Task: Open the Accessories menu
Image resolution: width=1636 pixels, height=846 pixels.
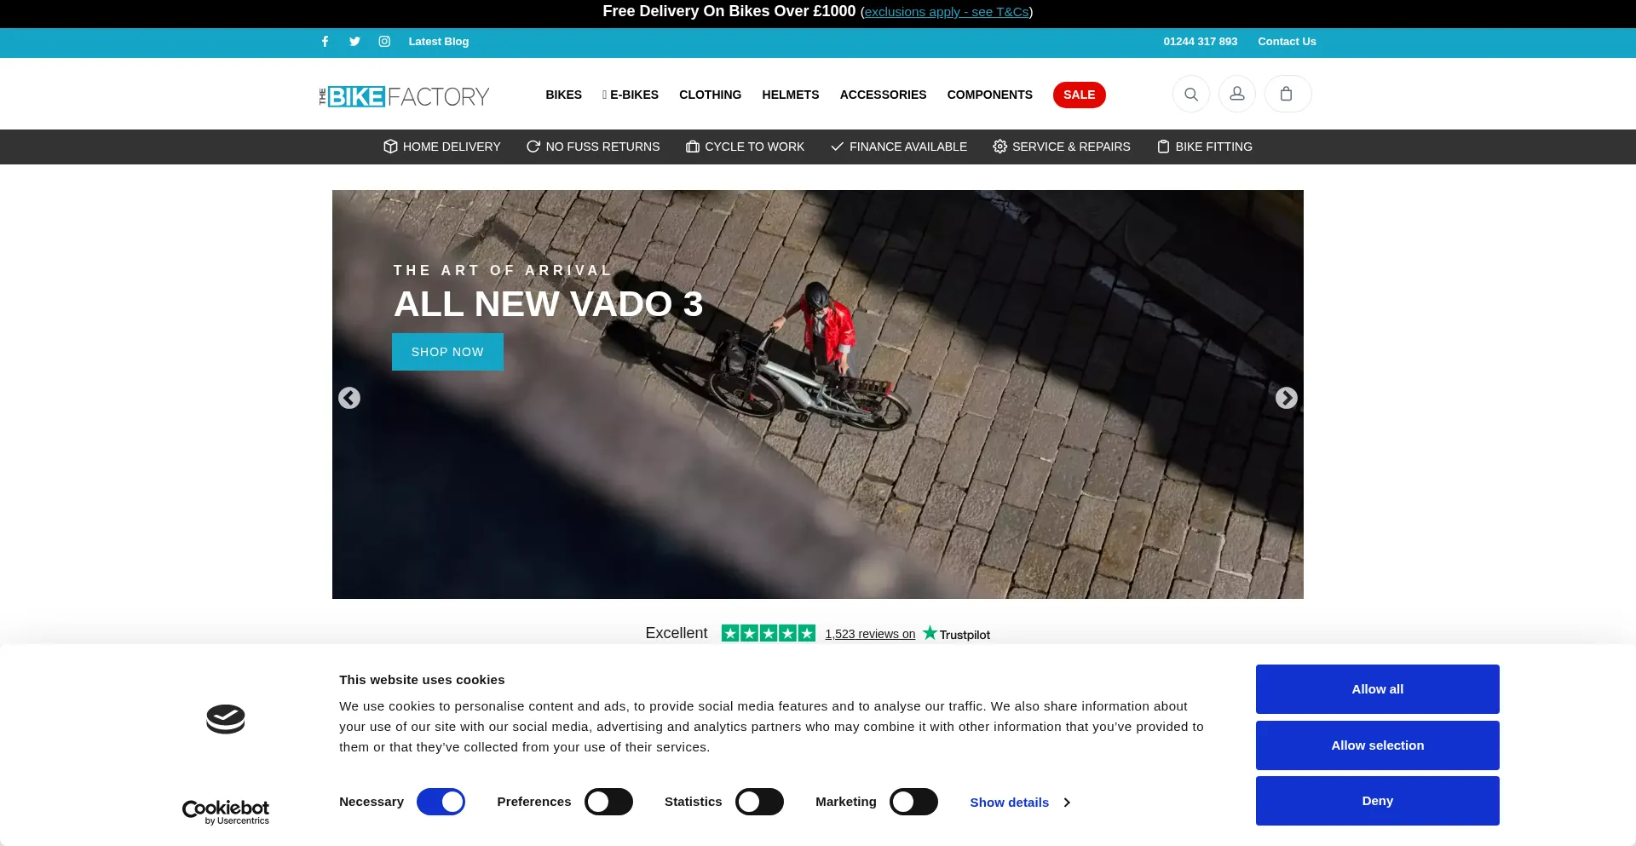Action: tap(883, 95)
